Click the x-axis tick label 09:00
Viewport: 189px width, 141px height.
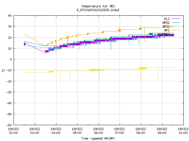click(162, 133)
